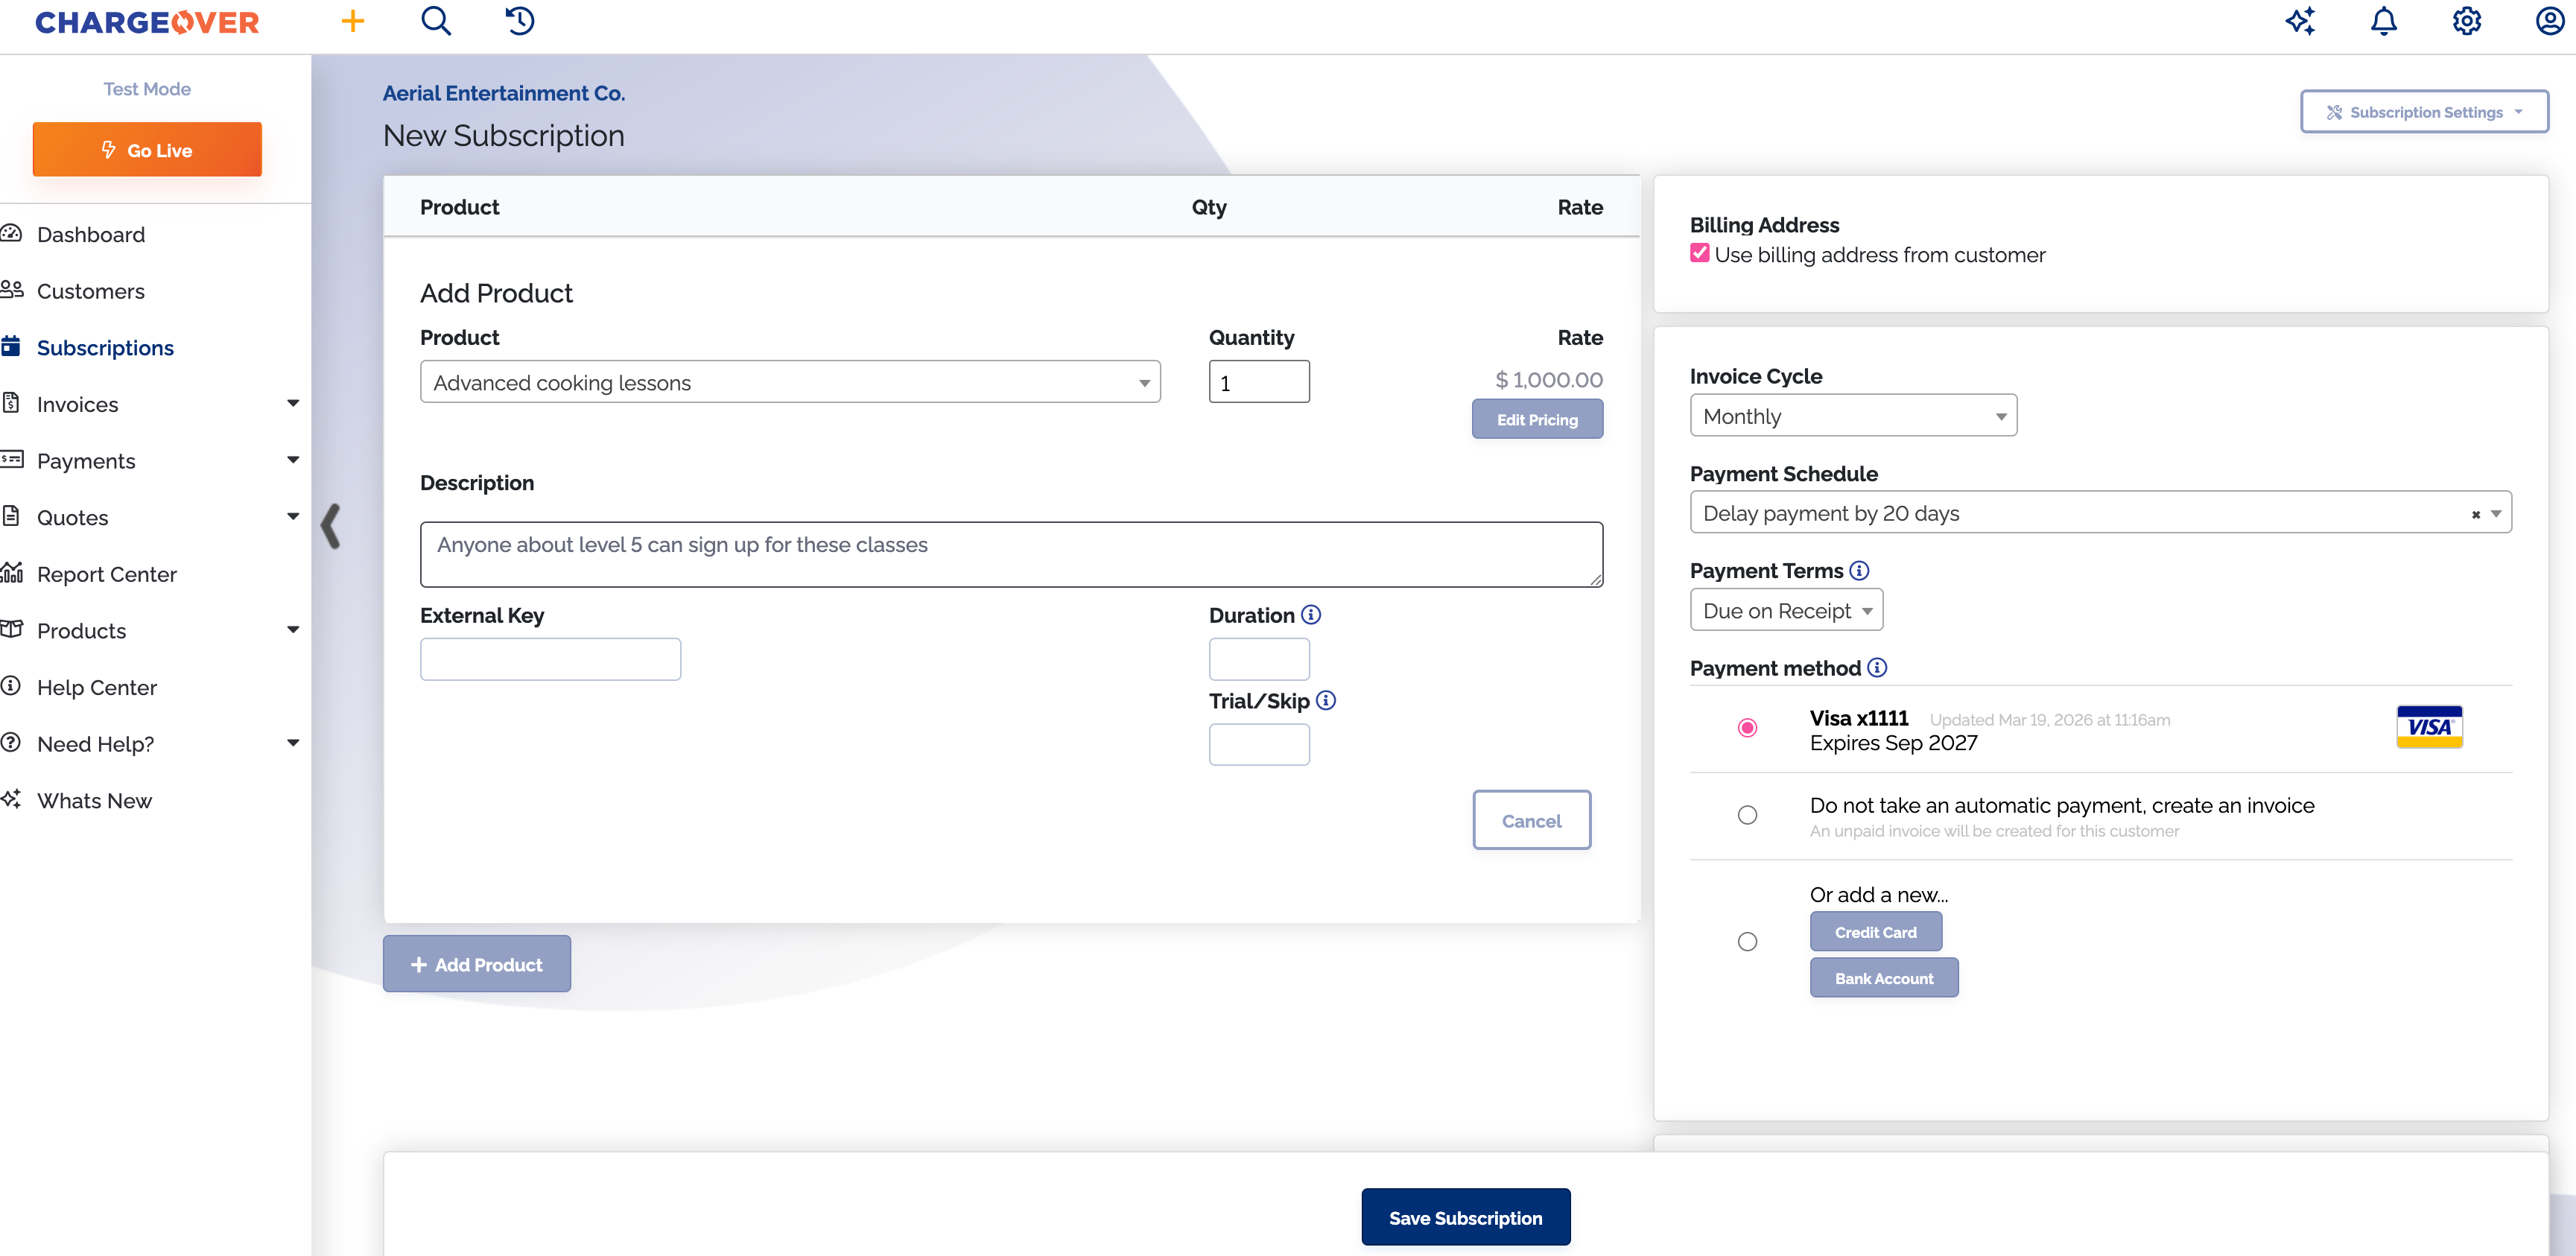Open search with the magnifier icon
2576x1256 pixels.
click(436, 21)
